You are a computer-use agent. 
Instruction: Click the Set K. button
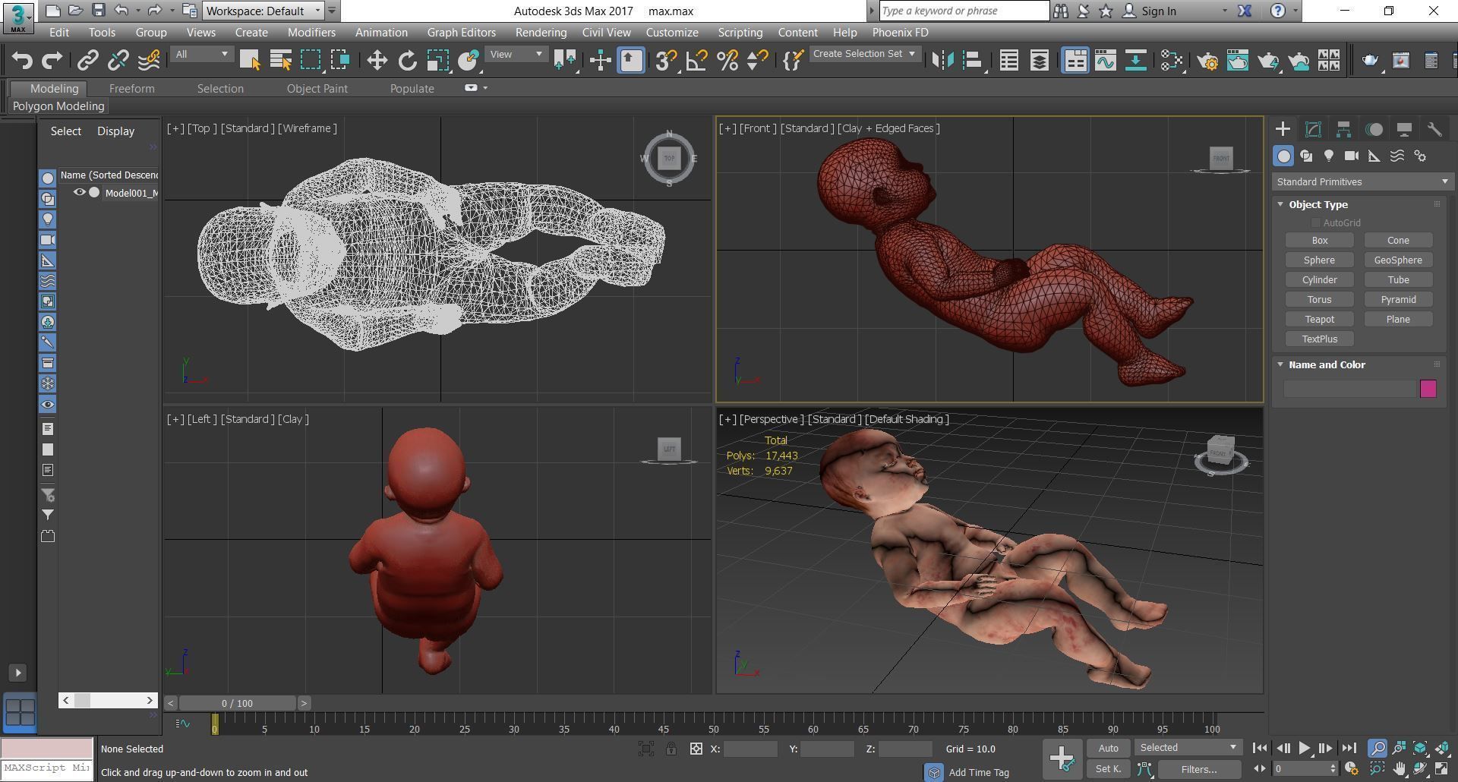point(1108,769)
